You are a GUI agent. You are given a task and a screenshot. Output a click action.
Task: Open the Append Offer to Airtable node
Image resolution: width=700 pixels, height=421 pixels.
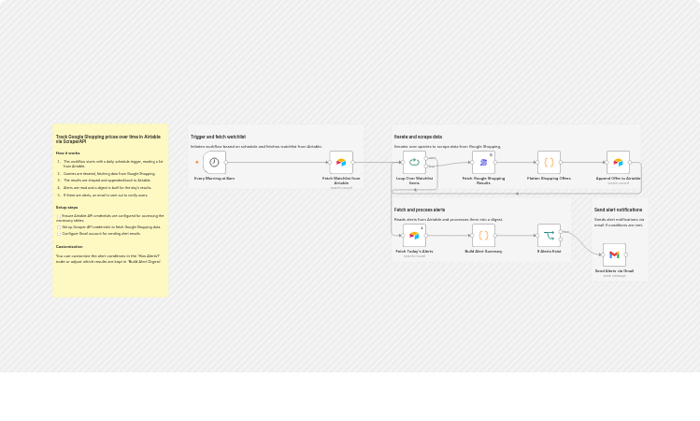pyautogui.click(x=618, y=162)
